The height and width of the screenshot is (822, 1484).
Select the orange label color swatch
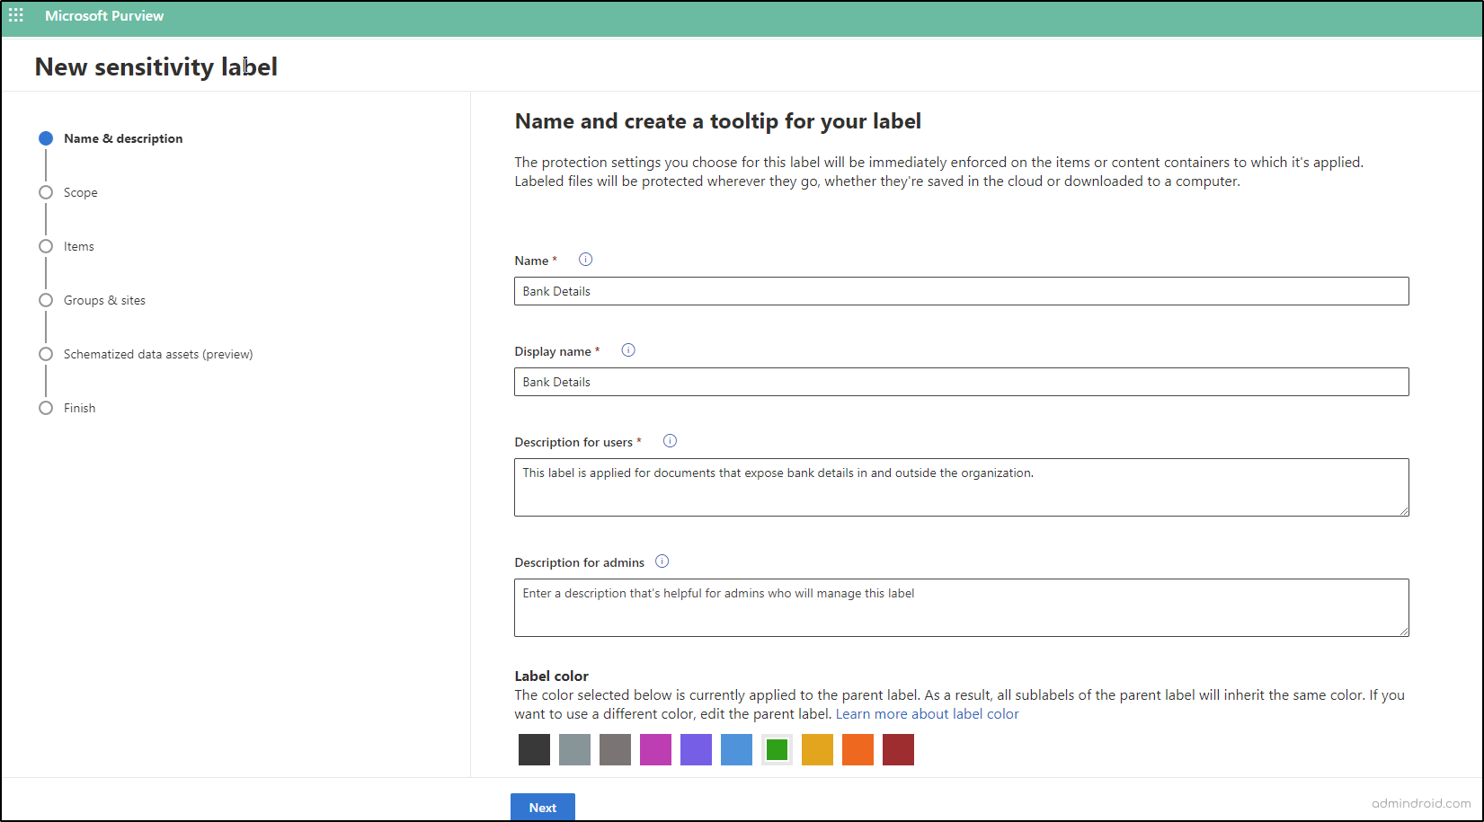coord(857,749)
